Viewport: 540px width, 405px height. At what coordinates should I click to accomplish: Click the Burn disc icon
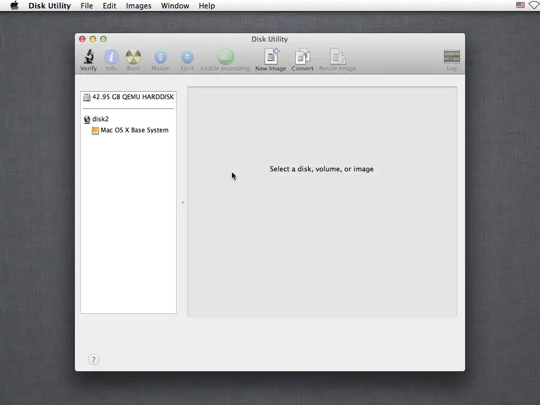tap(133, 57)
